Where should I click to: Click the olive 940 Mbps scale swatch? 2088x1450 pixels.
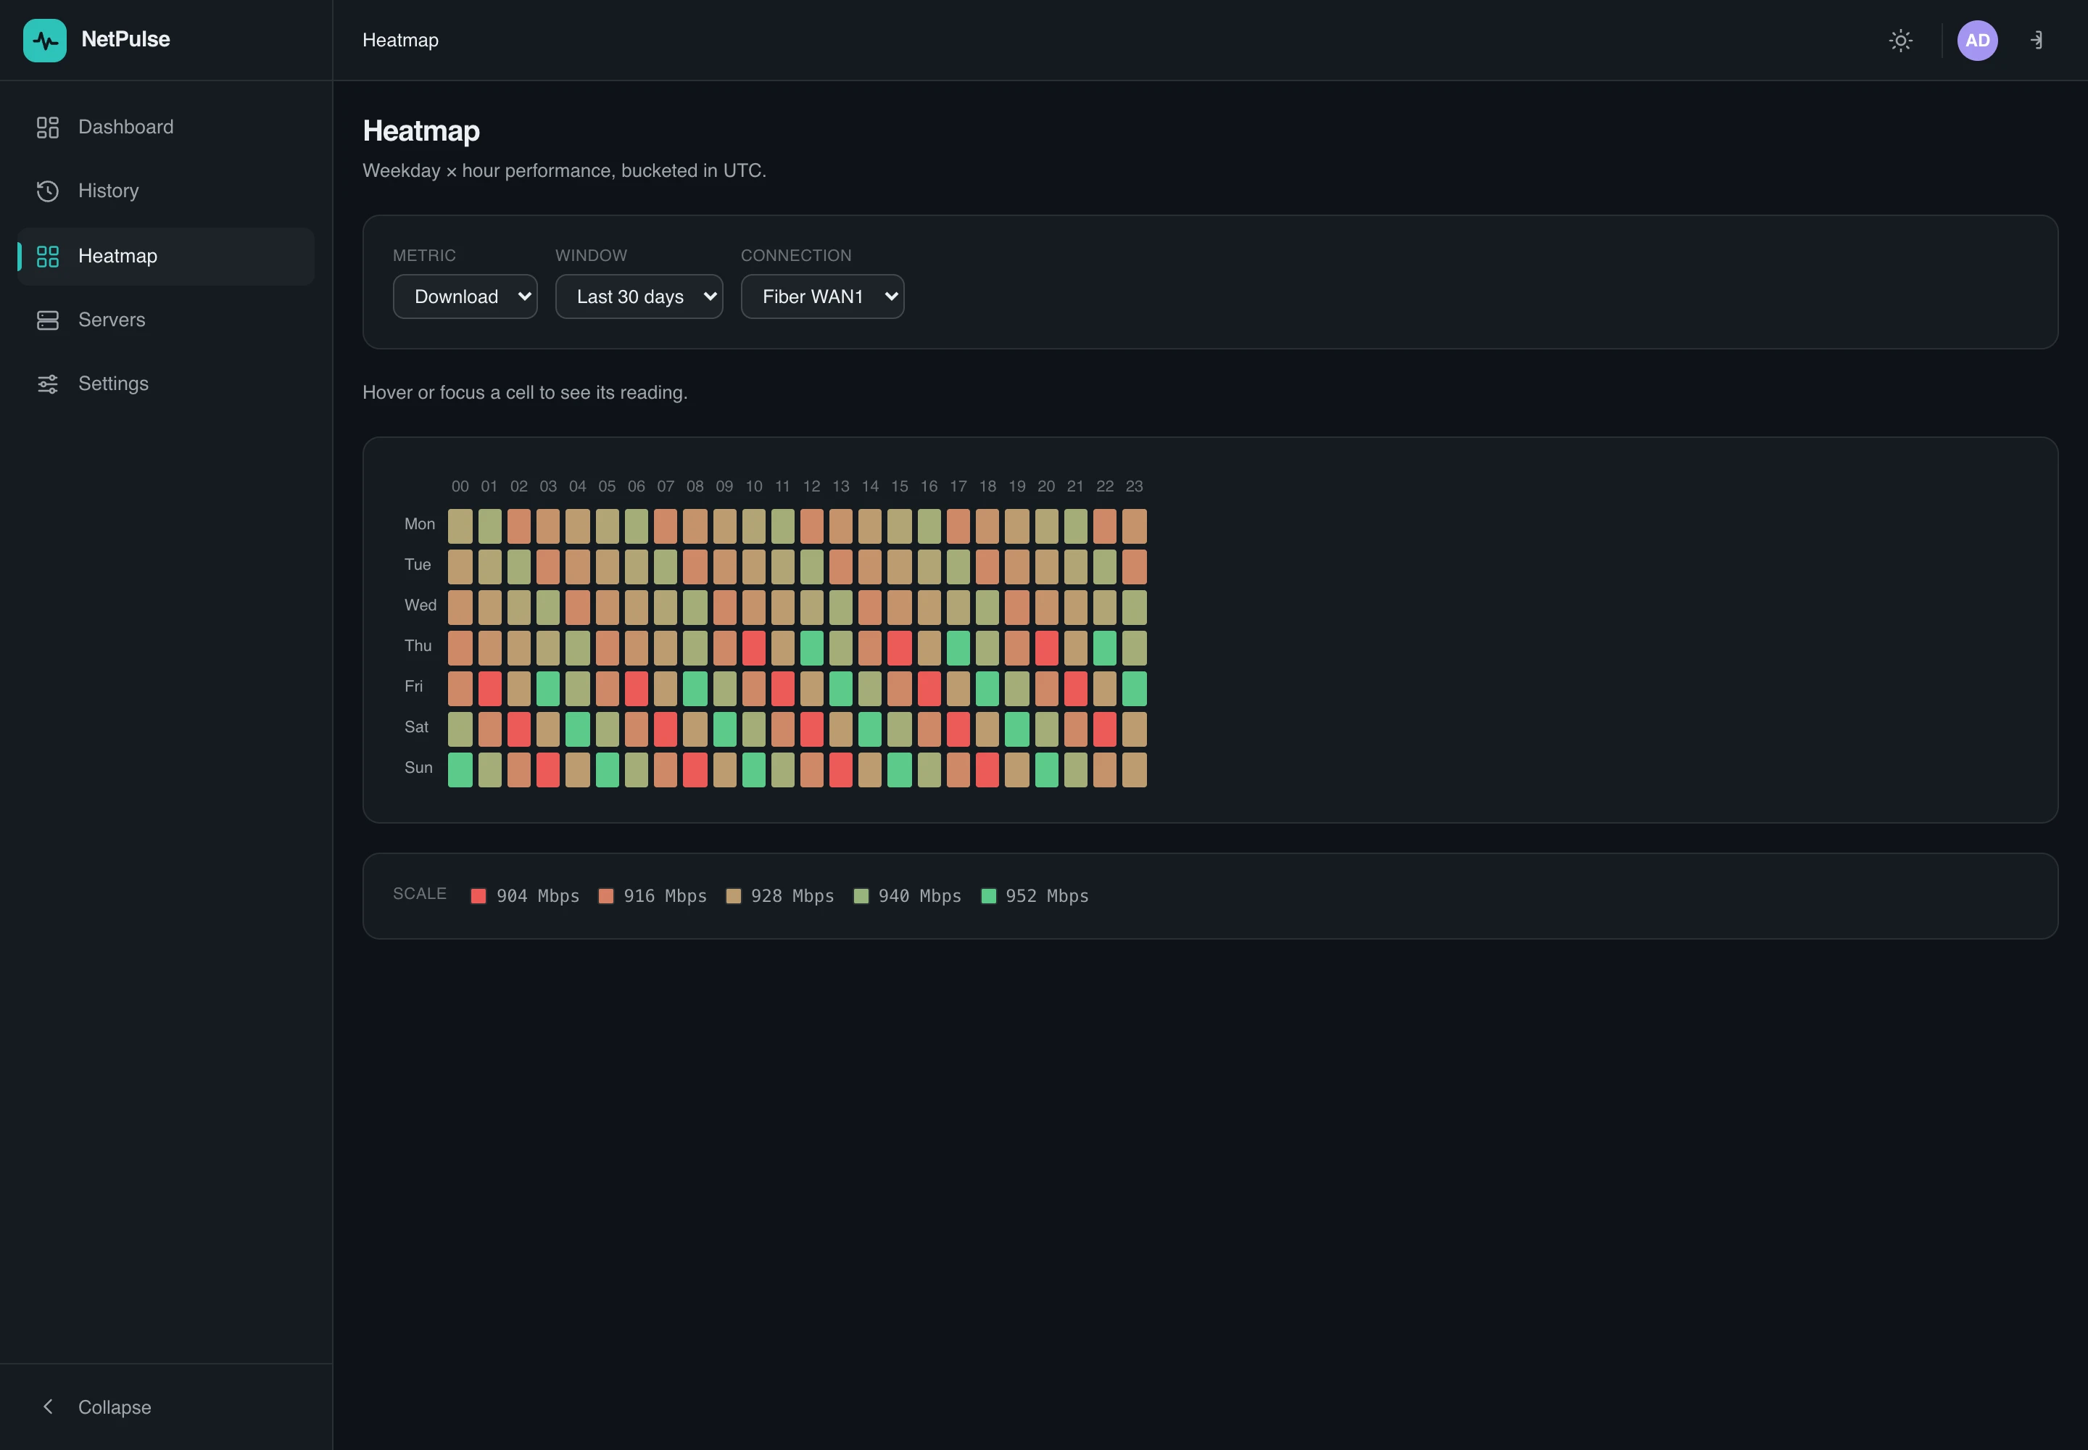tap(861, 897)
